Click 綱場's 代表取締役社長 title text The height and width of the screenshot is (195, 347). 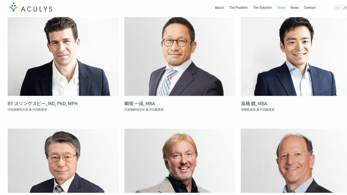pyautogui.click(x=135, y=110)
